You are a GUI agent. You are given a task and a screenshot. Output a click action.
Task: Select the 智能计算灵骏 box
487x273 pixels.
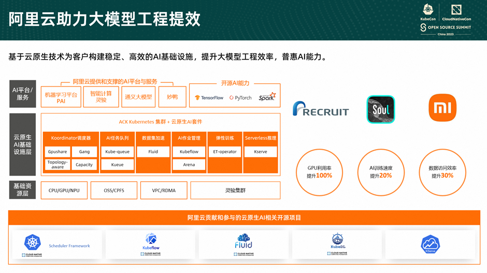101,97
